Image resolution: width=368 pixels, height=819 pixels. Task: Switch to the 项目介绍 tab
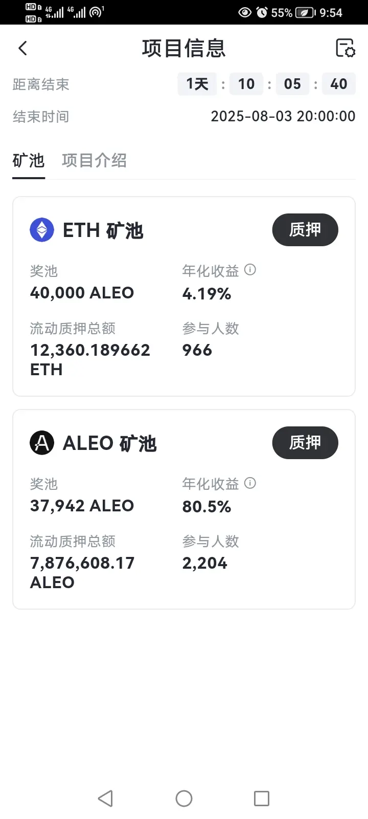(x=94, y=161)
